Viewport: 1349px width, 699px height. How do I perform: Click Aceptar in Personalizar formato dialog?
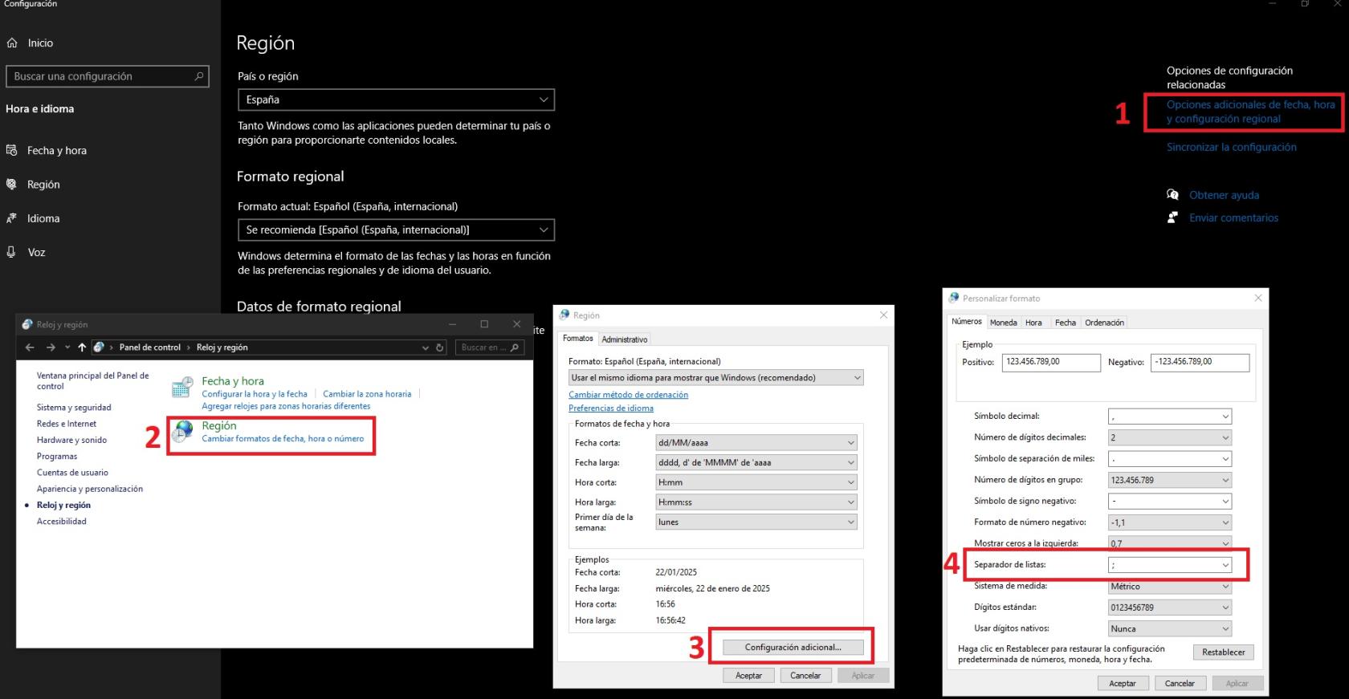1122,684
